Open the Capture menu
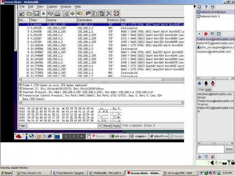 52,7
